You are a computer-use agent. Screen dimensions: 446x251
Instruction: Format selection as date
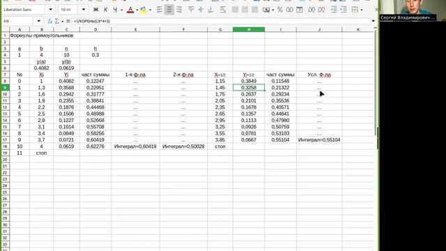click(x=300, y=10)
